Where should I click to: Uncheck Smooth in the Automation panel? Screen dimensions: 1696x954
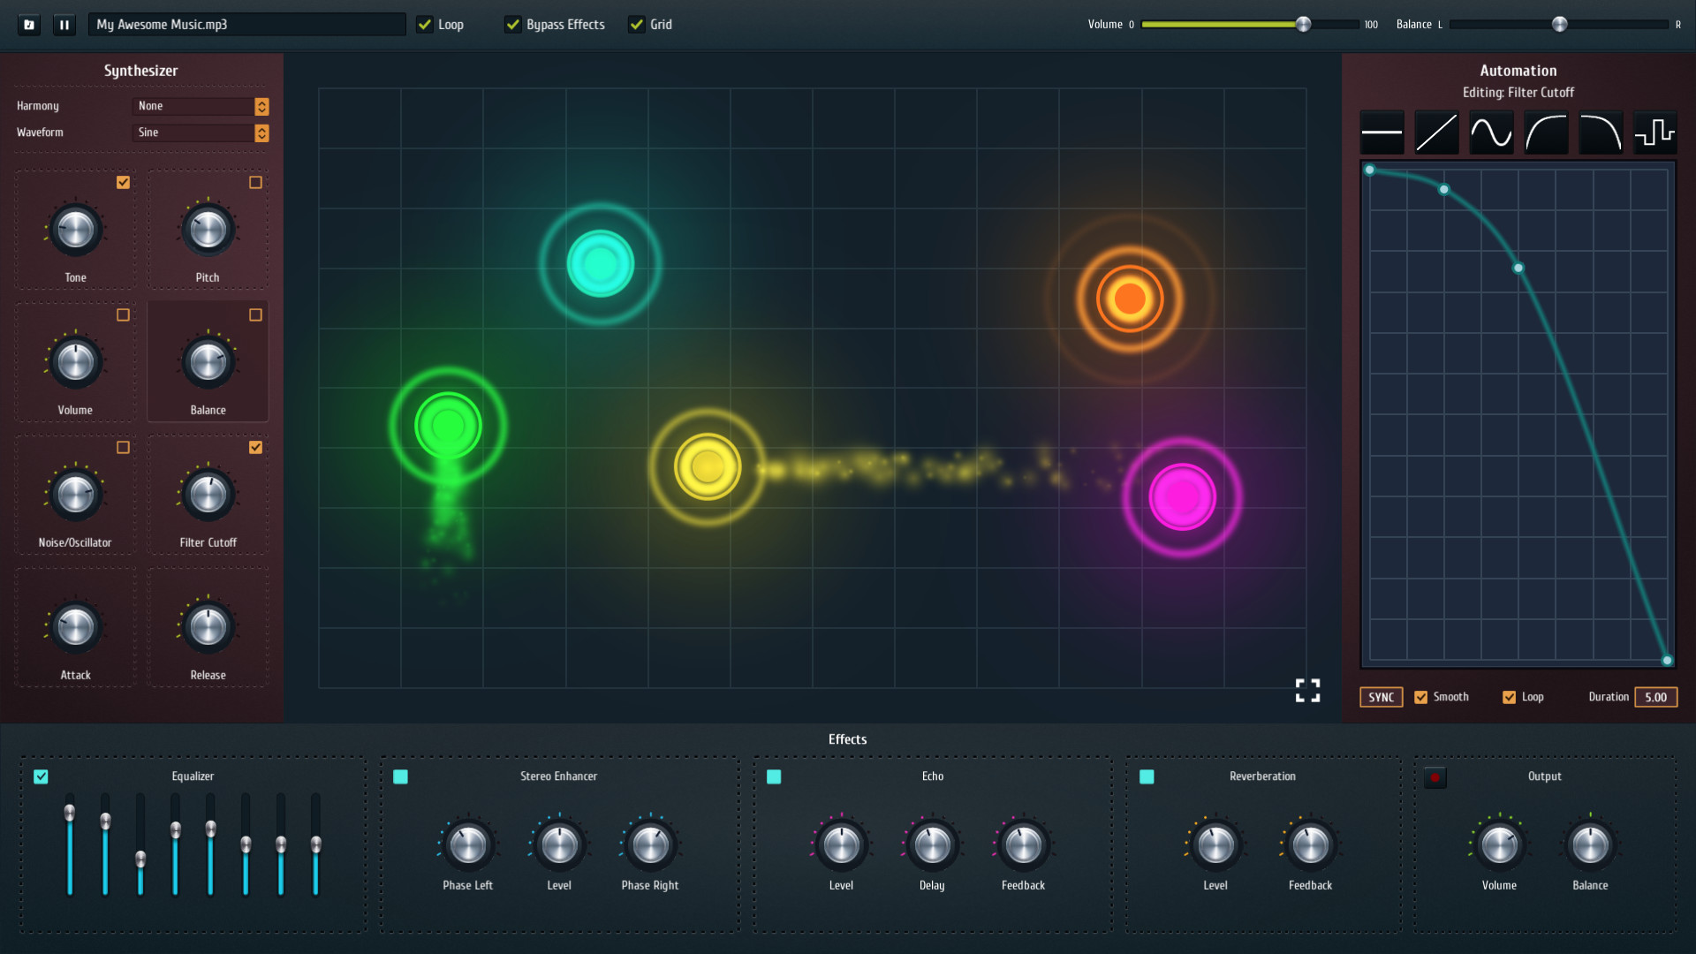pyautogui.click(x=1420, y=697)
